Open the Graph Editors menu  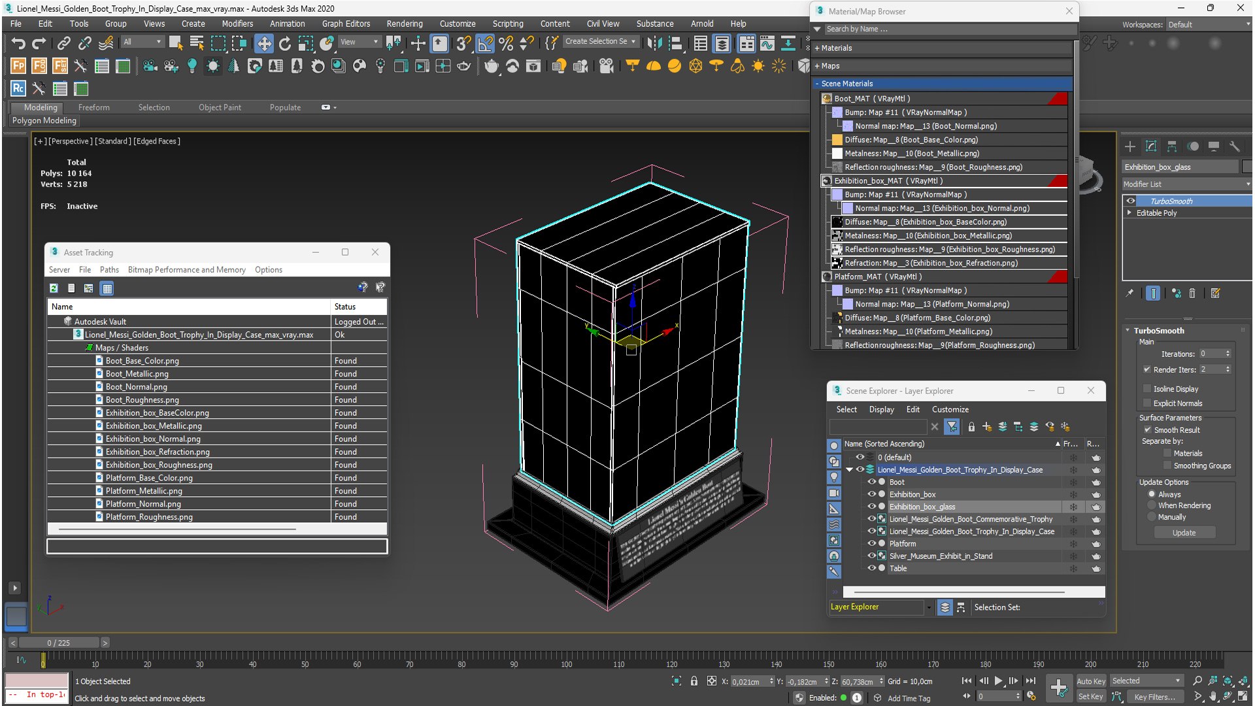[x=346, y=24]
